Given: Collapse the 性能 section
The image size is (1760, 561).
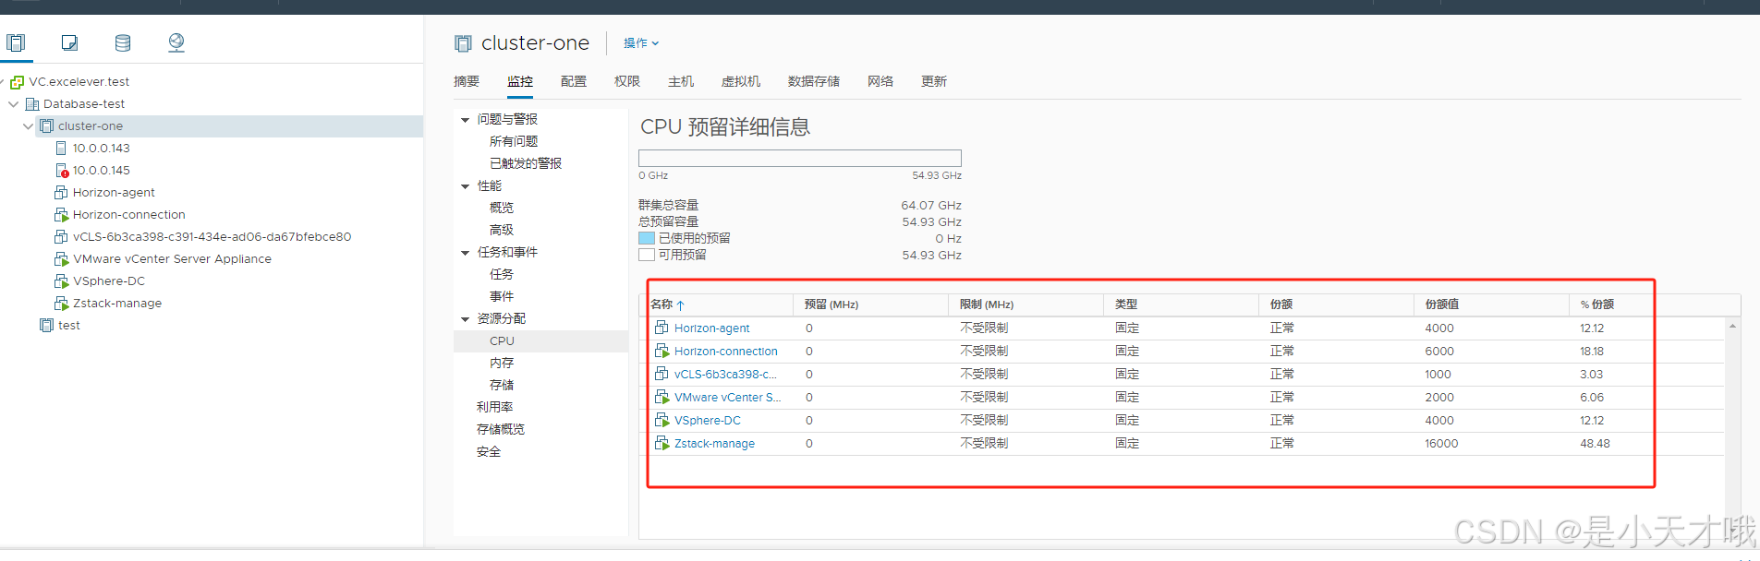Looking at the screenshot, I should (x=466, y=186).
